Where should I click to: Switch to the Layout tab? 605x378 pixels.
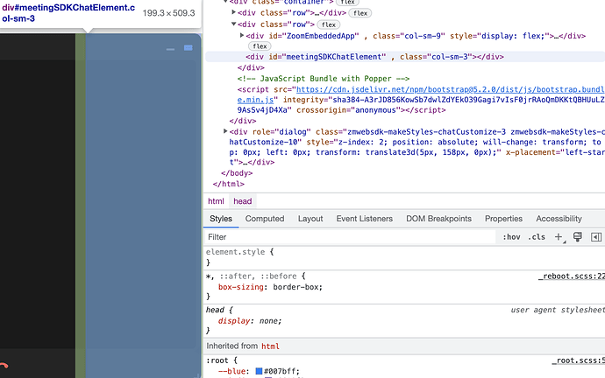[310, 219]
